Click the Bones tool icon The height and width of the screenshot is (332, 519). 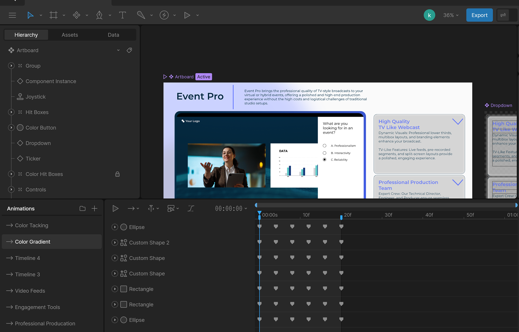141,15
